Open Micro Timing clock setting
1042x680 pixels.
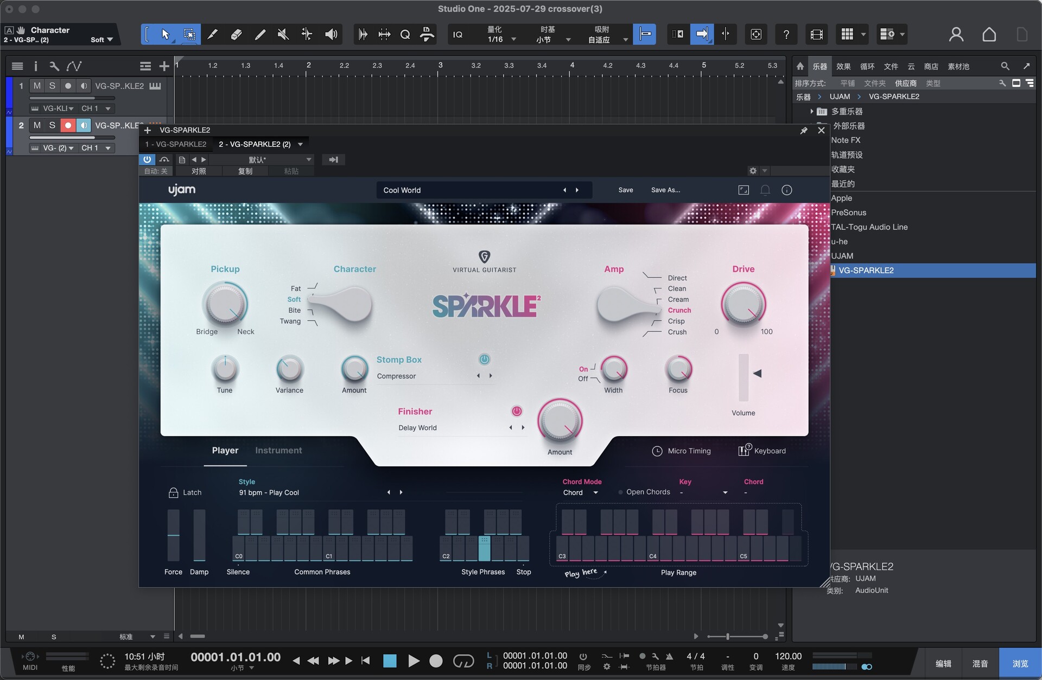681,451
